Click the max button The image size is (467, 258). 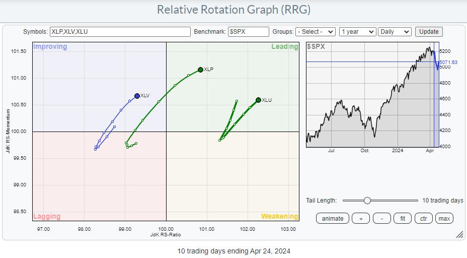point(444,218)
